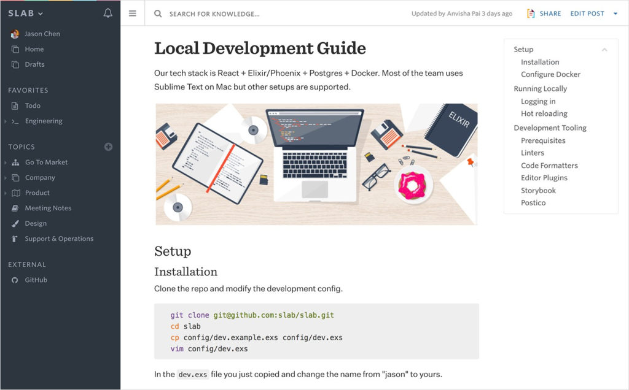
Task: Toggle the sidebar with hamburger icon
Action: pyautogui.click(x=133, y=13)
